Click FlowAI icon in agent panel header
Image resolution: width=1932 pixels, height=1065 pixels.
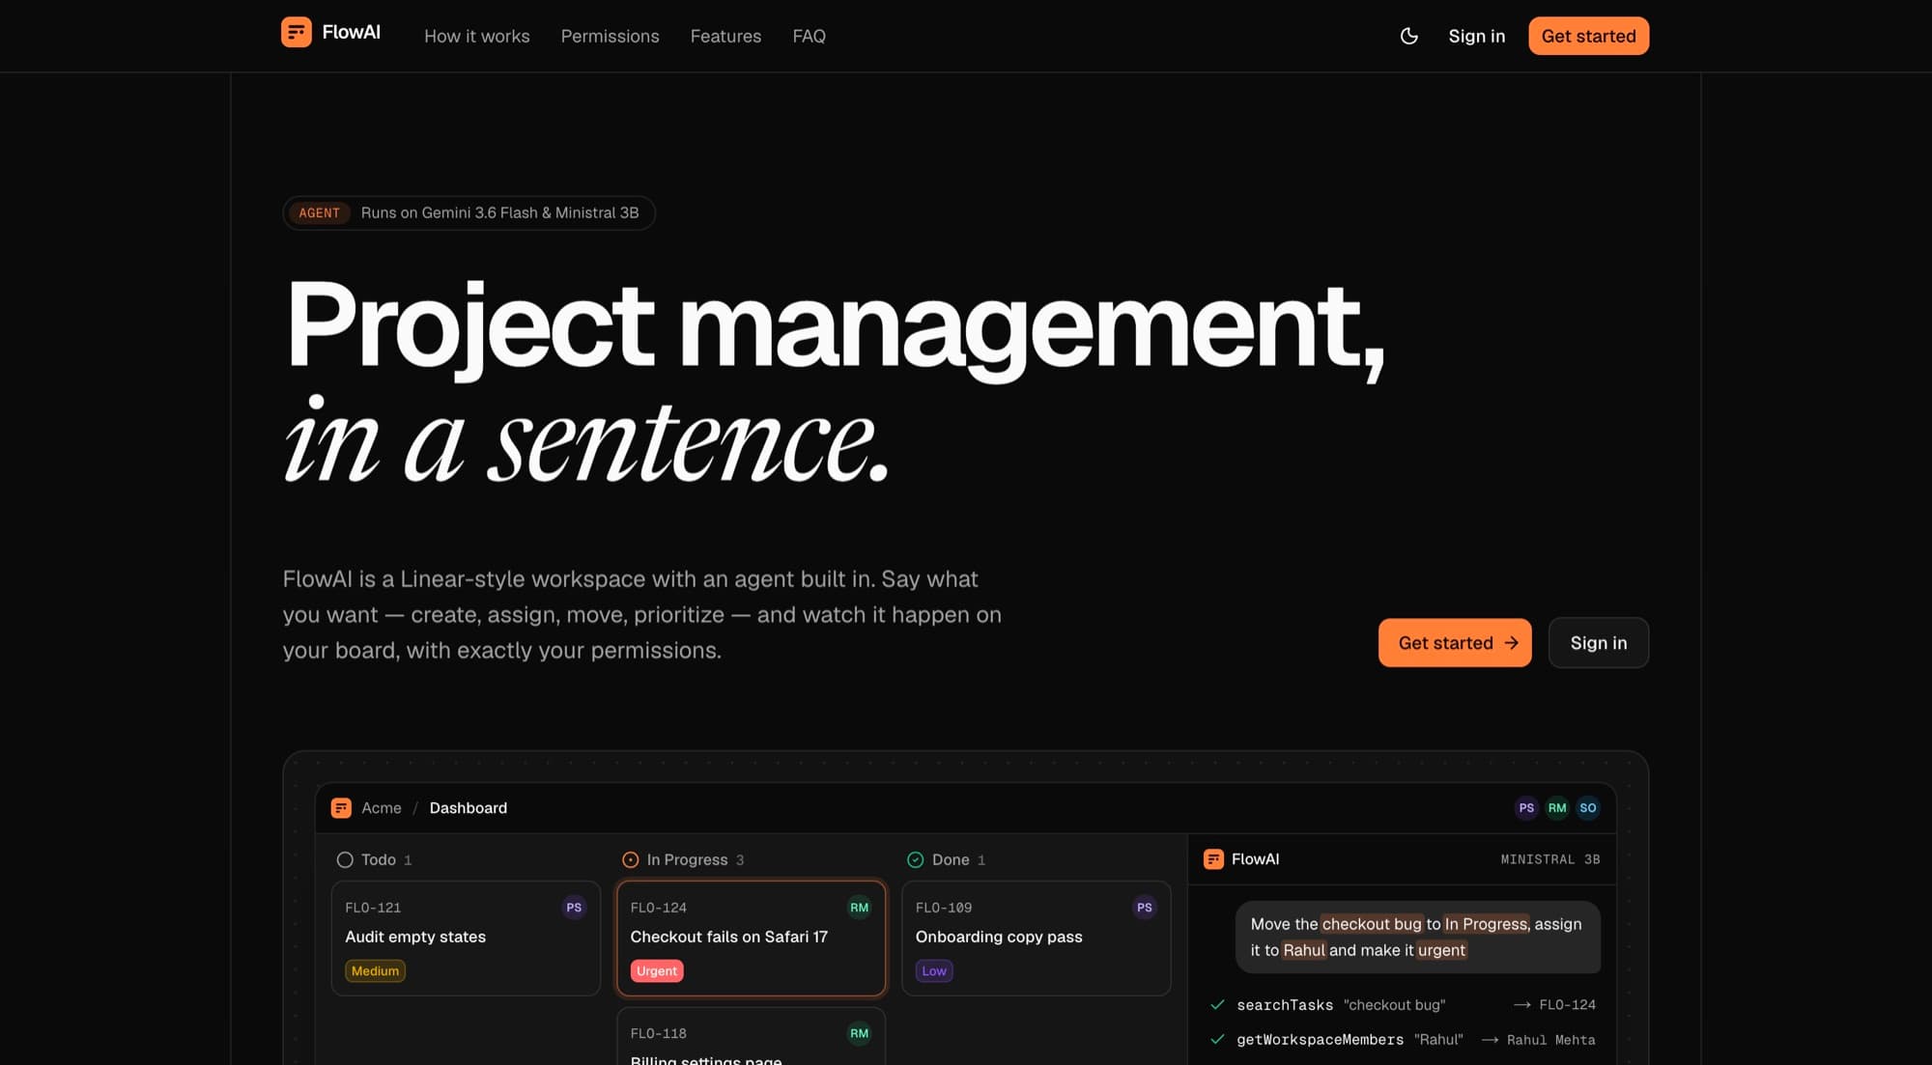pyautogui.click(x=1213, y=859)
